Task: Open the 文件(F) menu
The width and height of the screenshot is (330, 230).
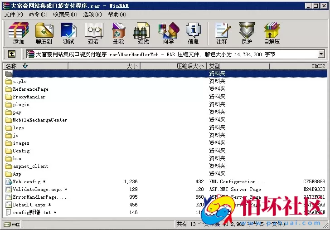Action: point(14,15)
